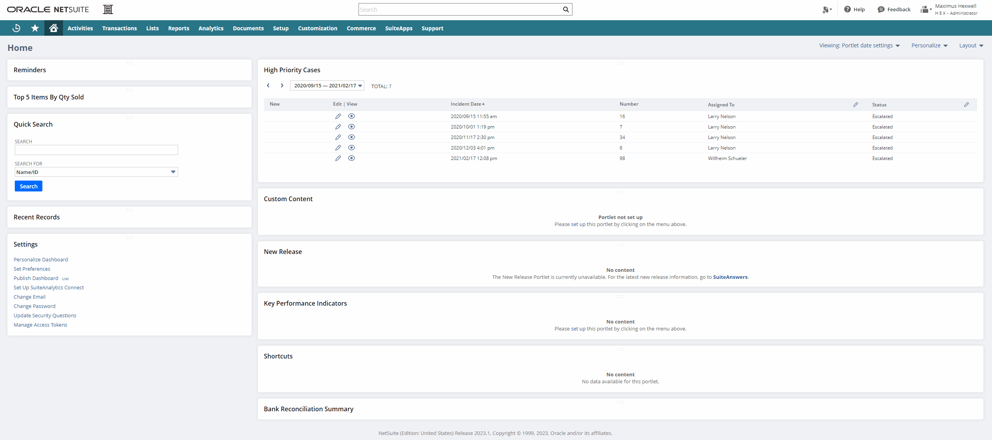Go to next High Priority Cases page
The image size is (992, 440).
coord(282,85)
